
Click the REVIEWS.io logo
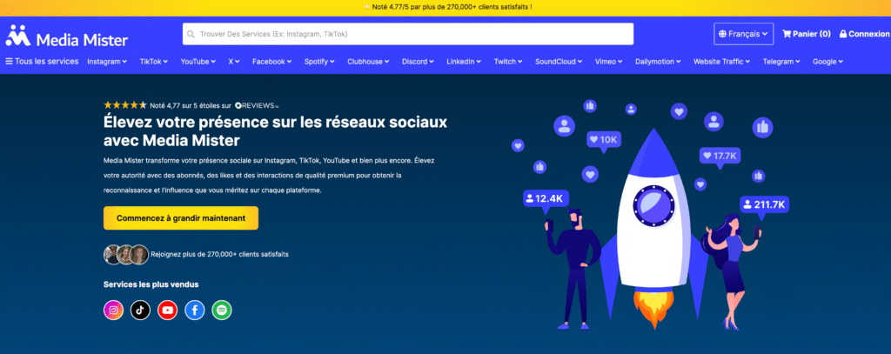click(x=257, y=105)
